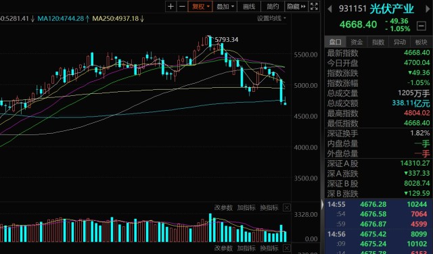
Task: Zoom out chart with minus icon
Action: pos(182,6)
